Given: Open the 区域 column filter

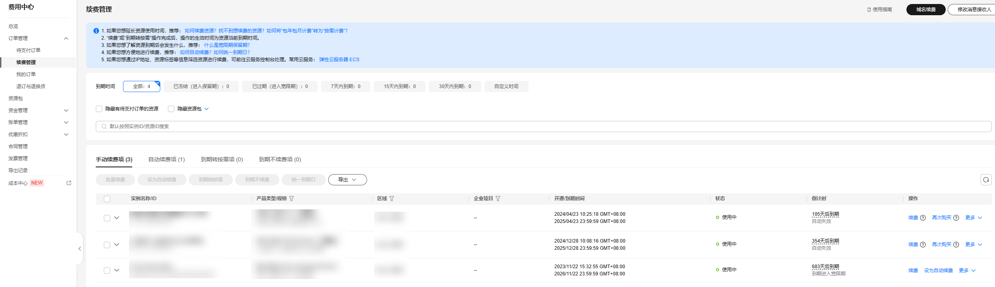Looking at the screenshot, I should click(392, 199).
